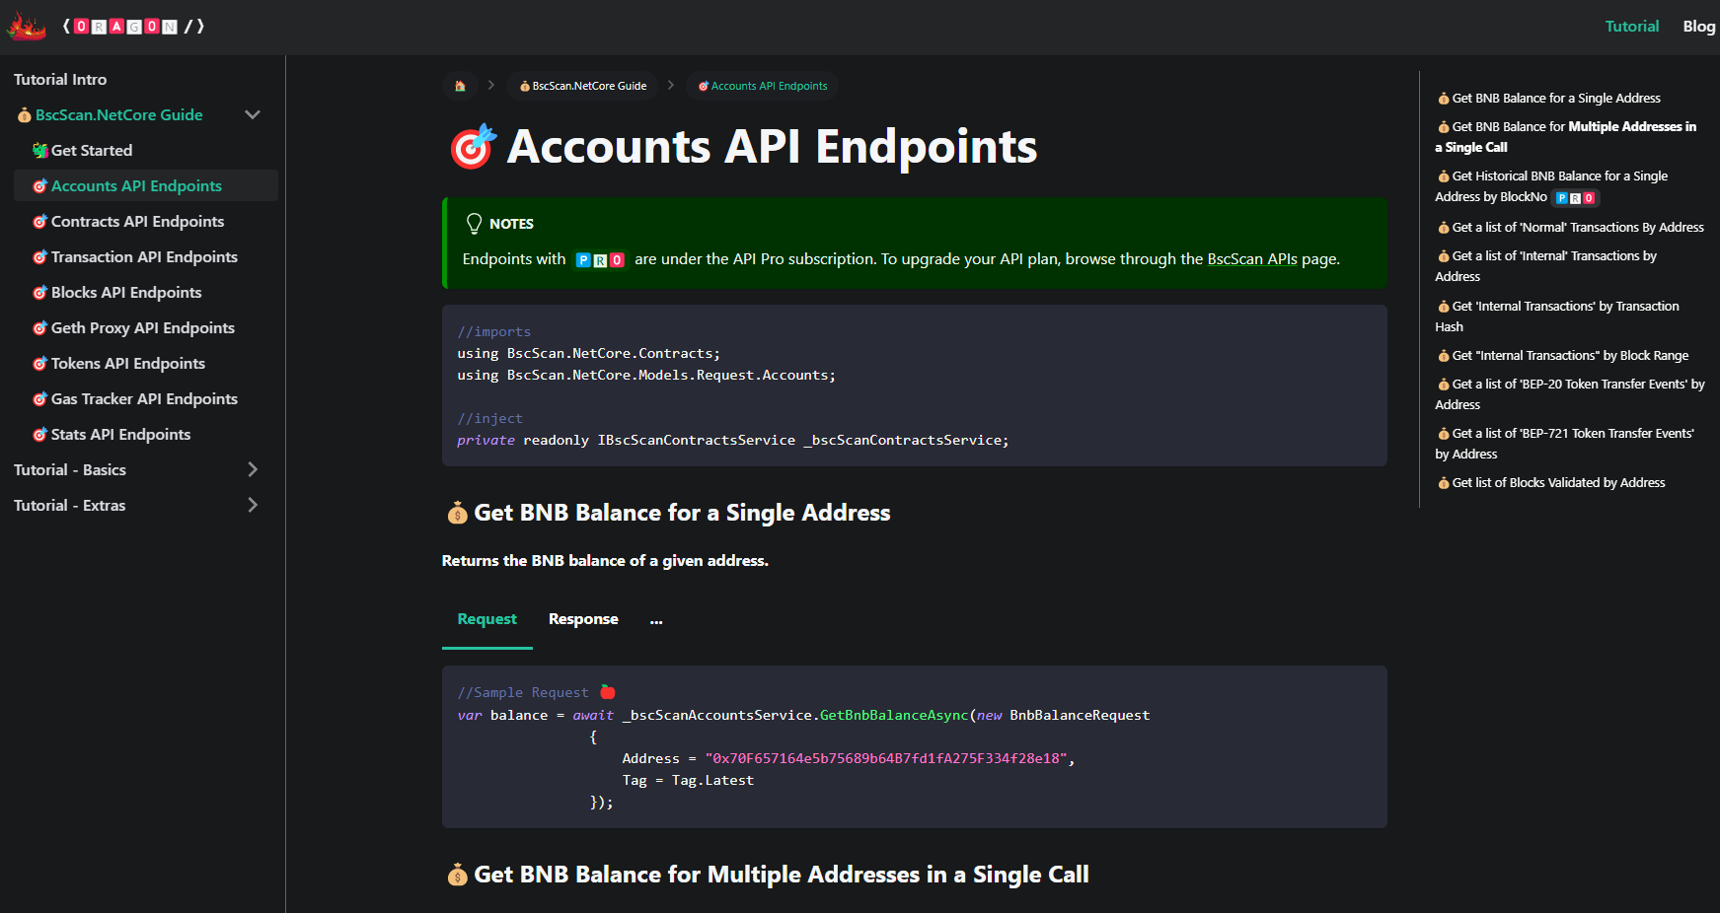Click GetBnbBalanceAsync in the code sample
Screen dimensions: 1720x913
tap(894, 715)
